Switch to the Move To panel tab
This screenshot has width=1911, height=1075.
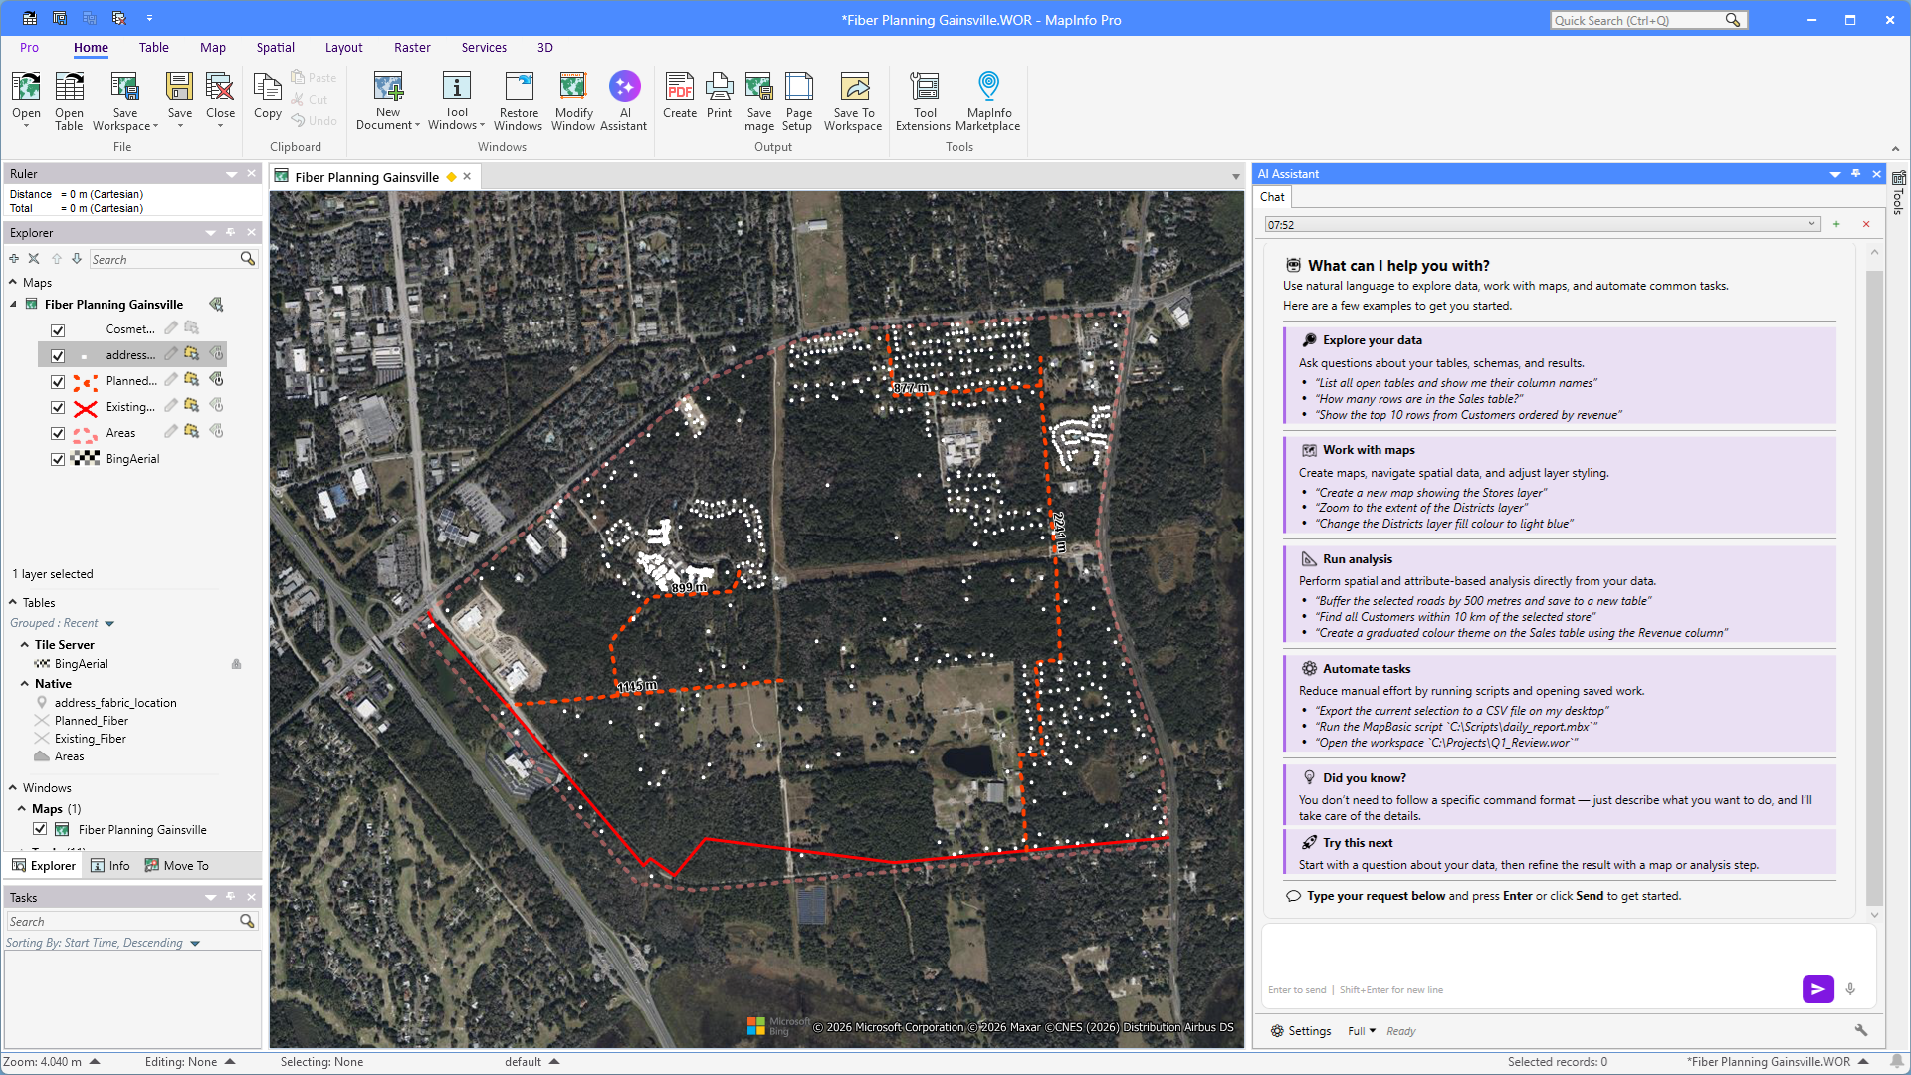tap(177, 865)
